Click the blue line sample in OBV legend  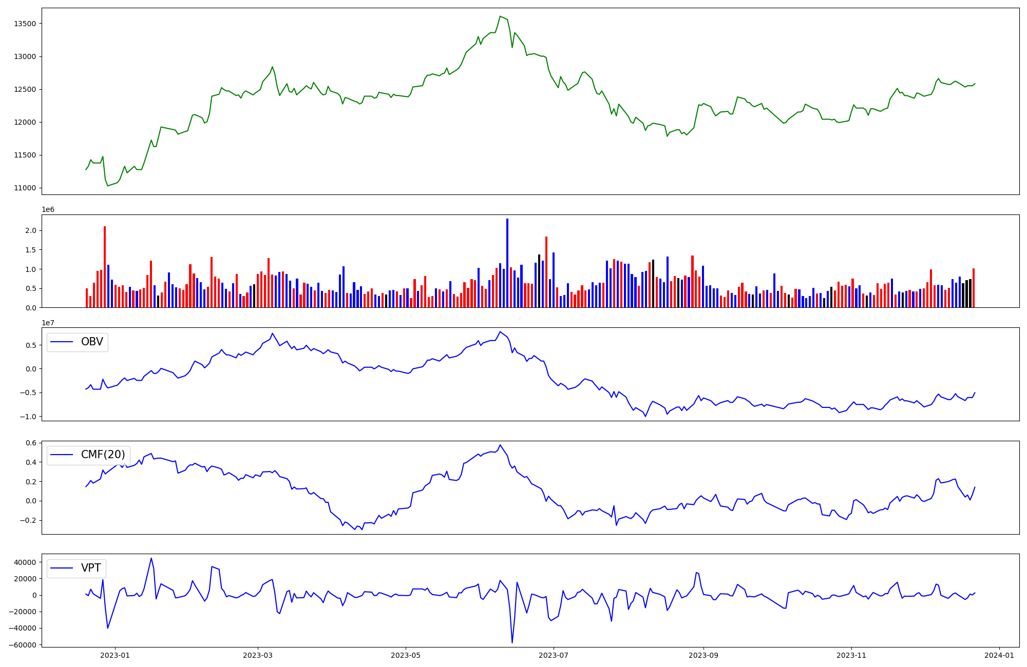(62, 342)
